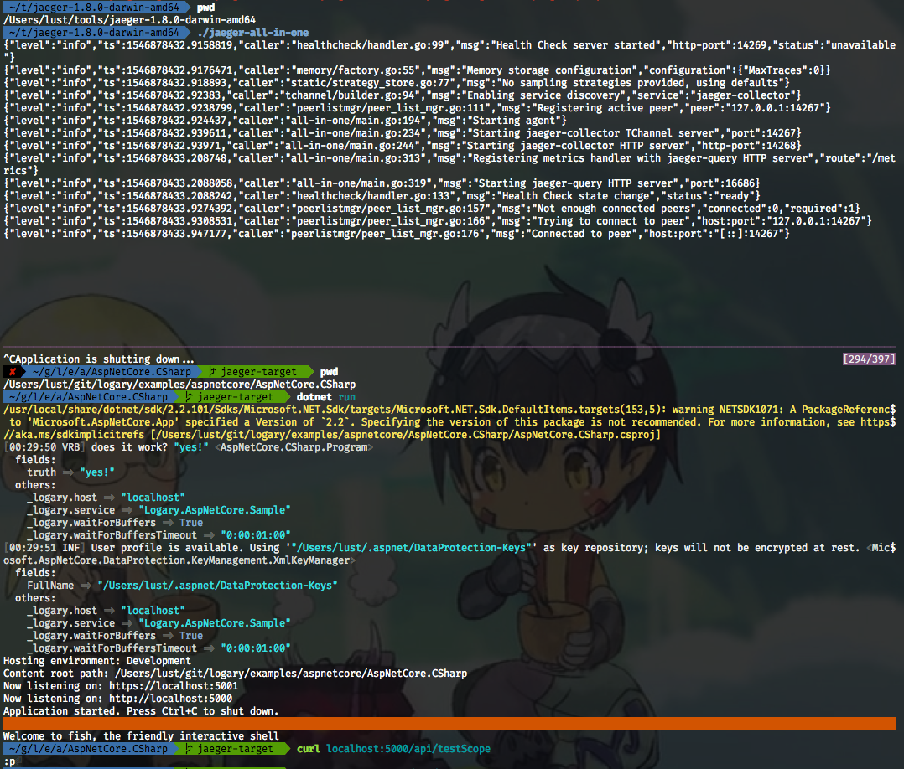Click path '/Users/lust/tools/jaeger-1.8.0-darwin-amd64'
The height and width of the screenshot is (769, 904).
tap(130, 20)
